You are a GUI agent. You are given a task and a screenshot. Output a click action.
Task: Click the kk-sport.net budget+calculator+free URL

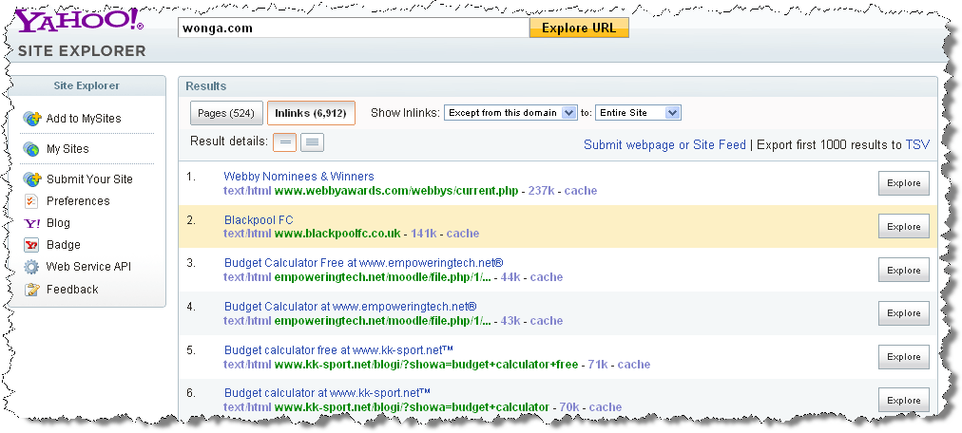point(426,365)
